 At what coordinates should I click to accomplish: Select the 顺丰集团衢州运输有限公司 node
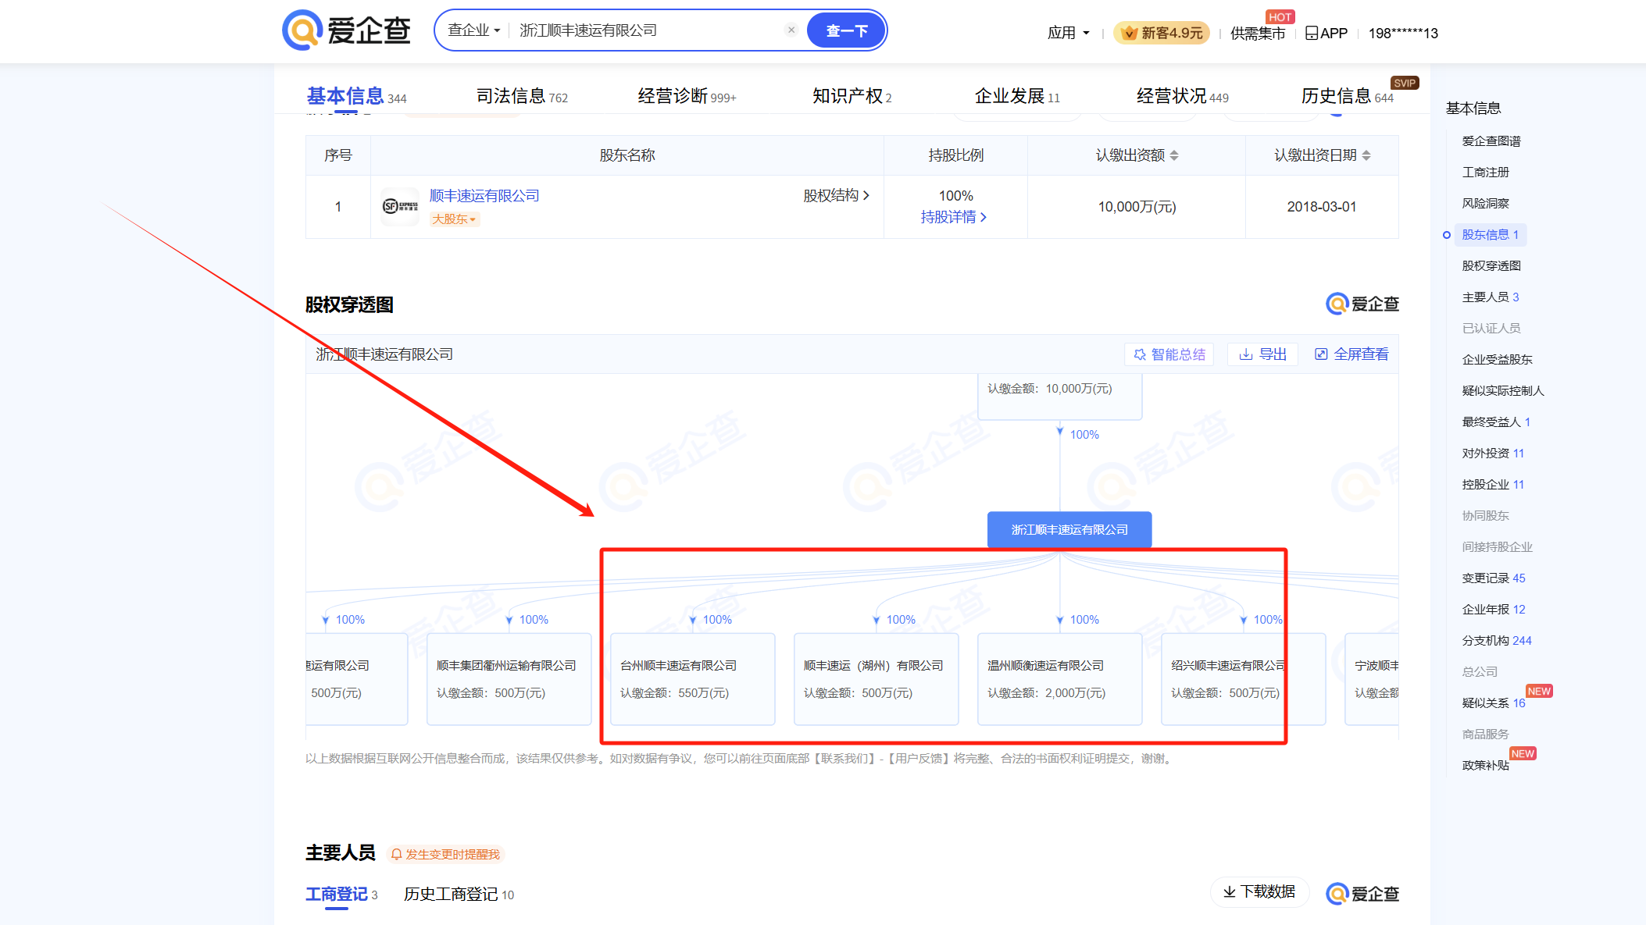[x=509, y=679]
